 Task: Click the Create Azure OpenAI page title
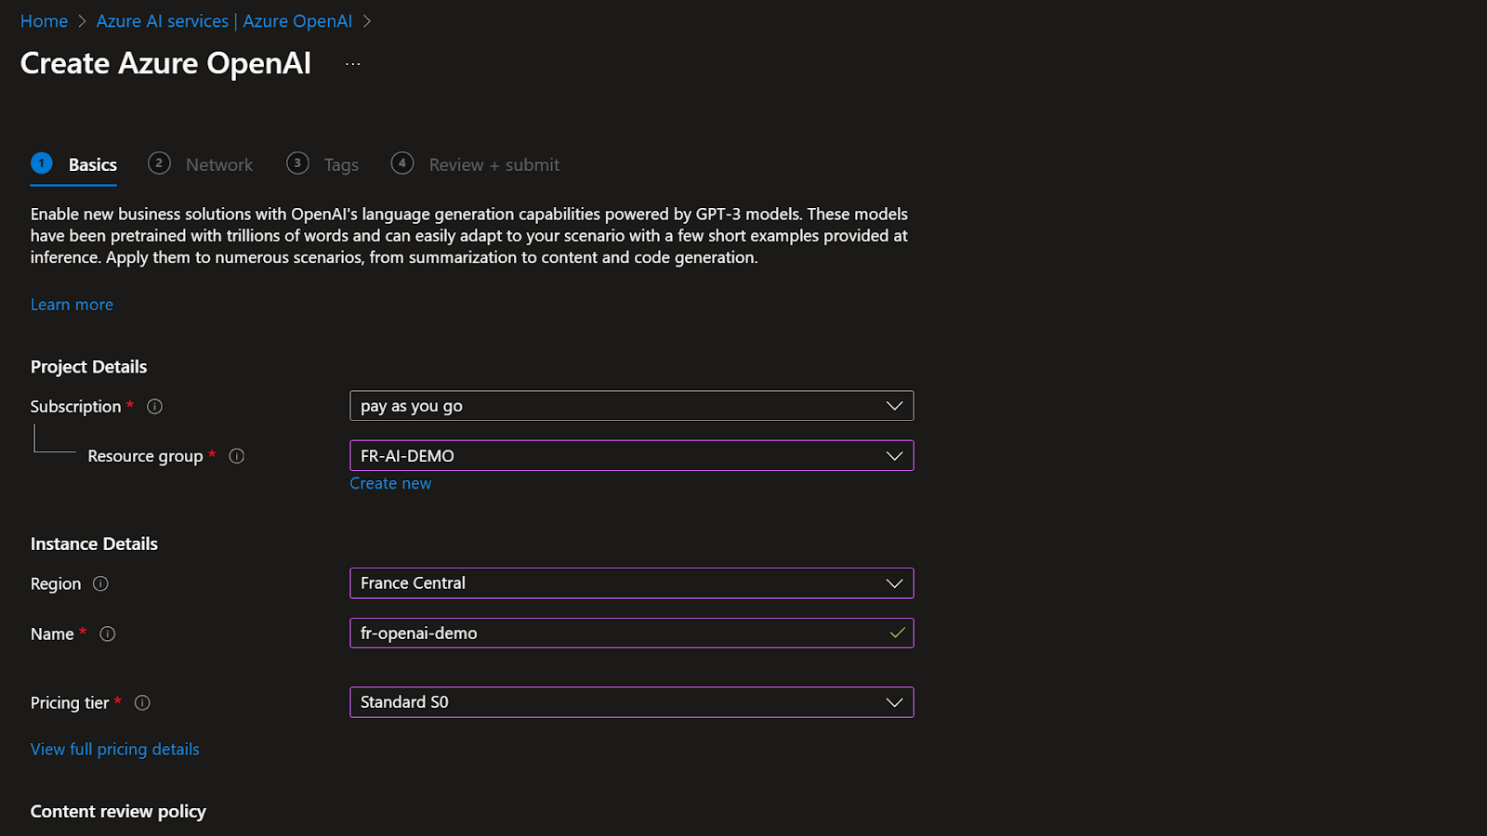click(x=166, y=63)
